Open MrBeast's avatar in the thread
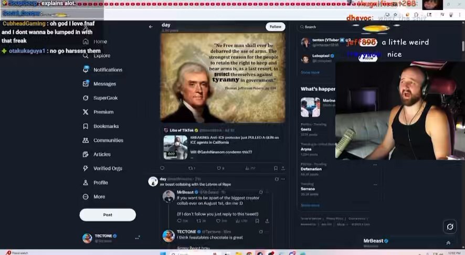 coord(168,196)
